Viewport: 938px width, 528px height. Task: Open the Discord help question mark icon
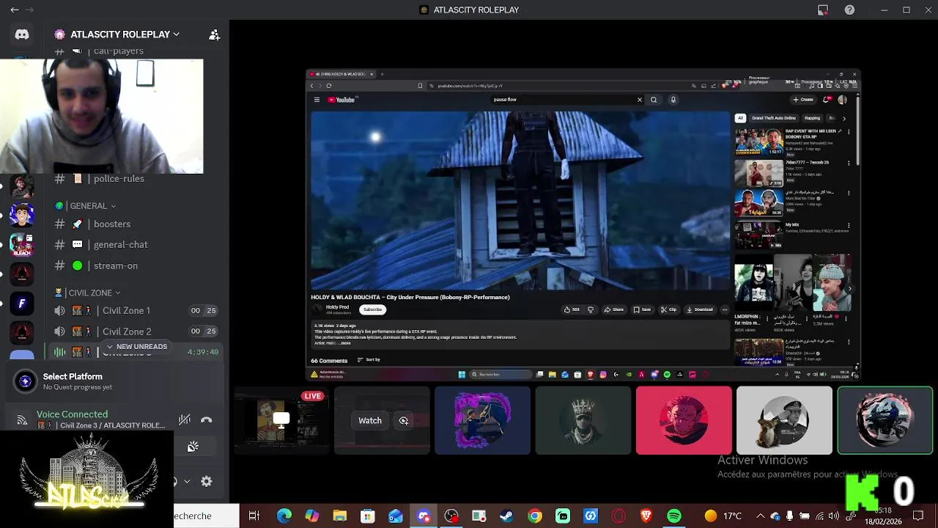coord(849,10)
